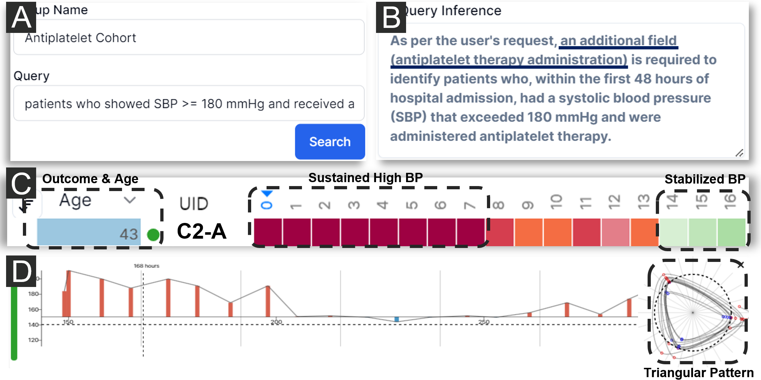The width and height of the screenshot is (761, 380).
Task: Click the sort icon left of Age
Action: [x=26, y=205]
